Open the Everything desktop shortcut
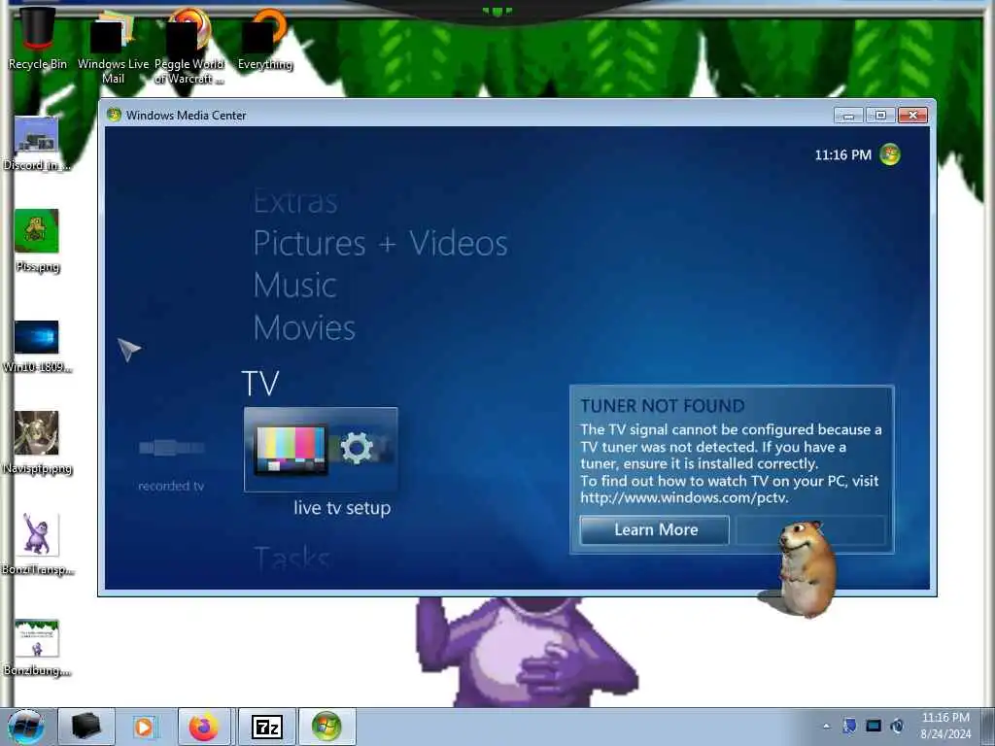 (265, 39)
